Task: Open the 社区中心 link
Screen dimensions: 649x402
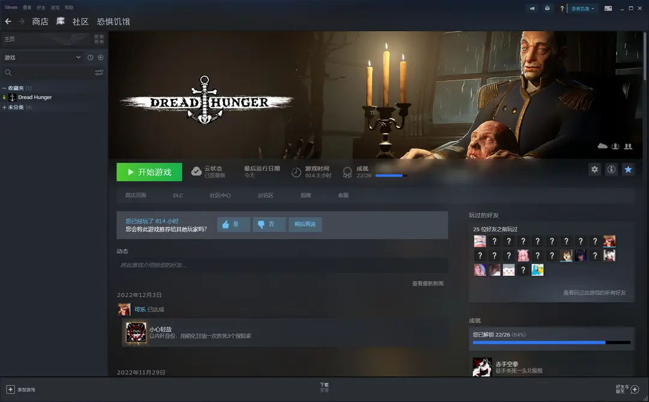Action: click(220, 195)
